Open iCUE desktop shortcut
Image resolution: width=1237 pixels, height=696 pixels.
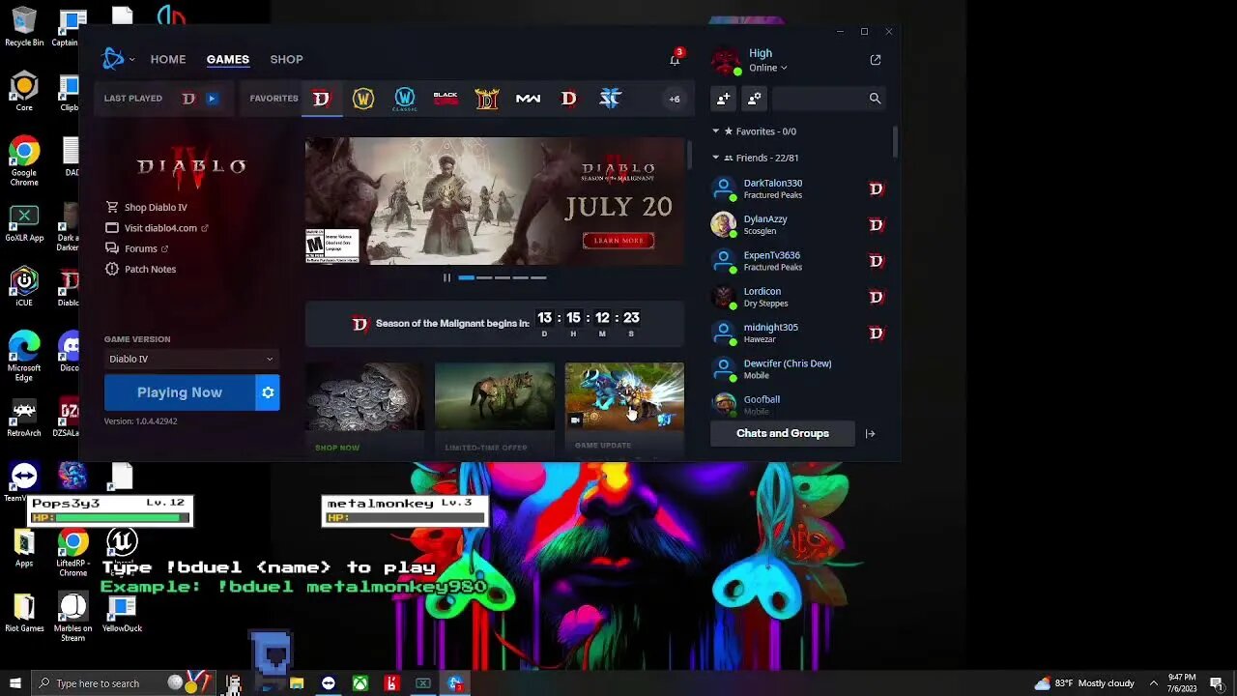(x=24, y=286)
